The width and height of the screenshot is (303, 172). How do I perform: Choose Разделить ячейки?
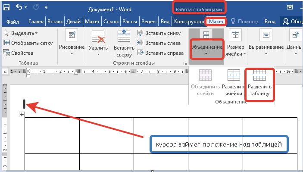[x=234, y=83]
